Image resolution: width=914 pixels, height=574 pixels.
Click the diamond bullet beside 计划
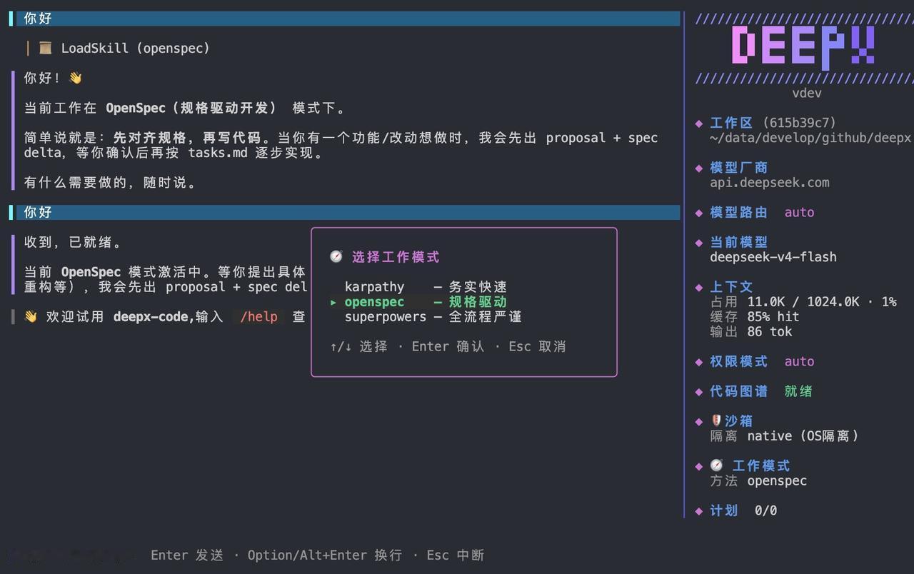coord(699,511)
